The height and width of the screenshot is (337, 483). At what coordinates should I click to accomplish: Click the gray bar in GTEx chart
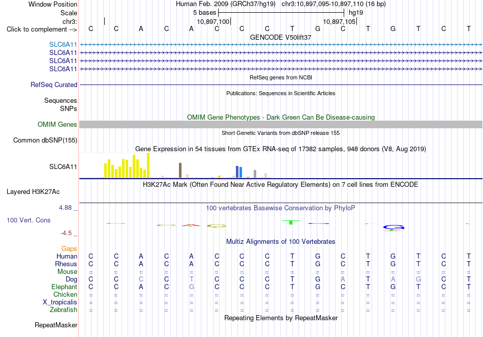[255, 174]
